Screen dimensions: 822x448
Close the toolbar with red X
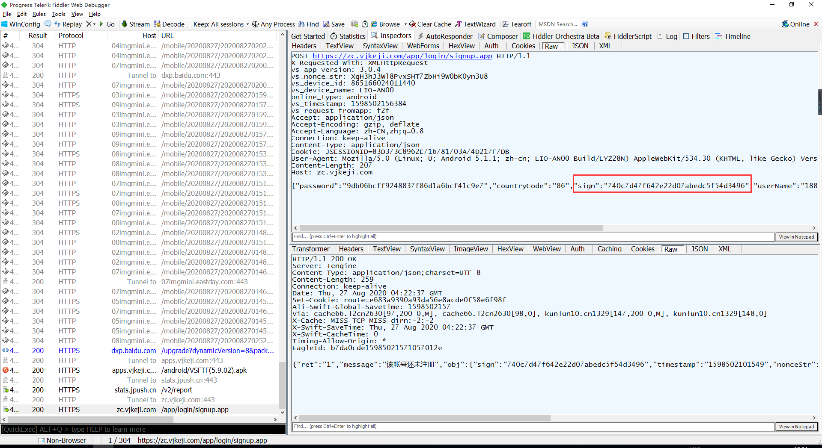[x=816, y=24]
